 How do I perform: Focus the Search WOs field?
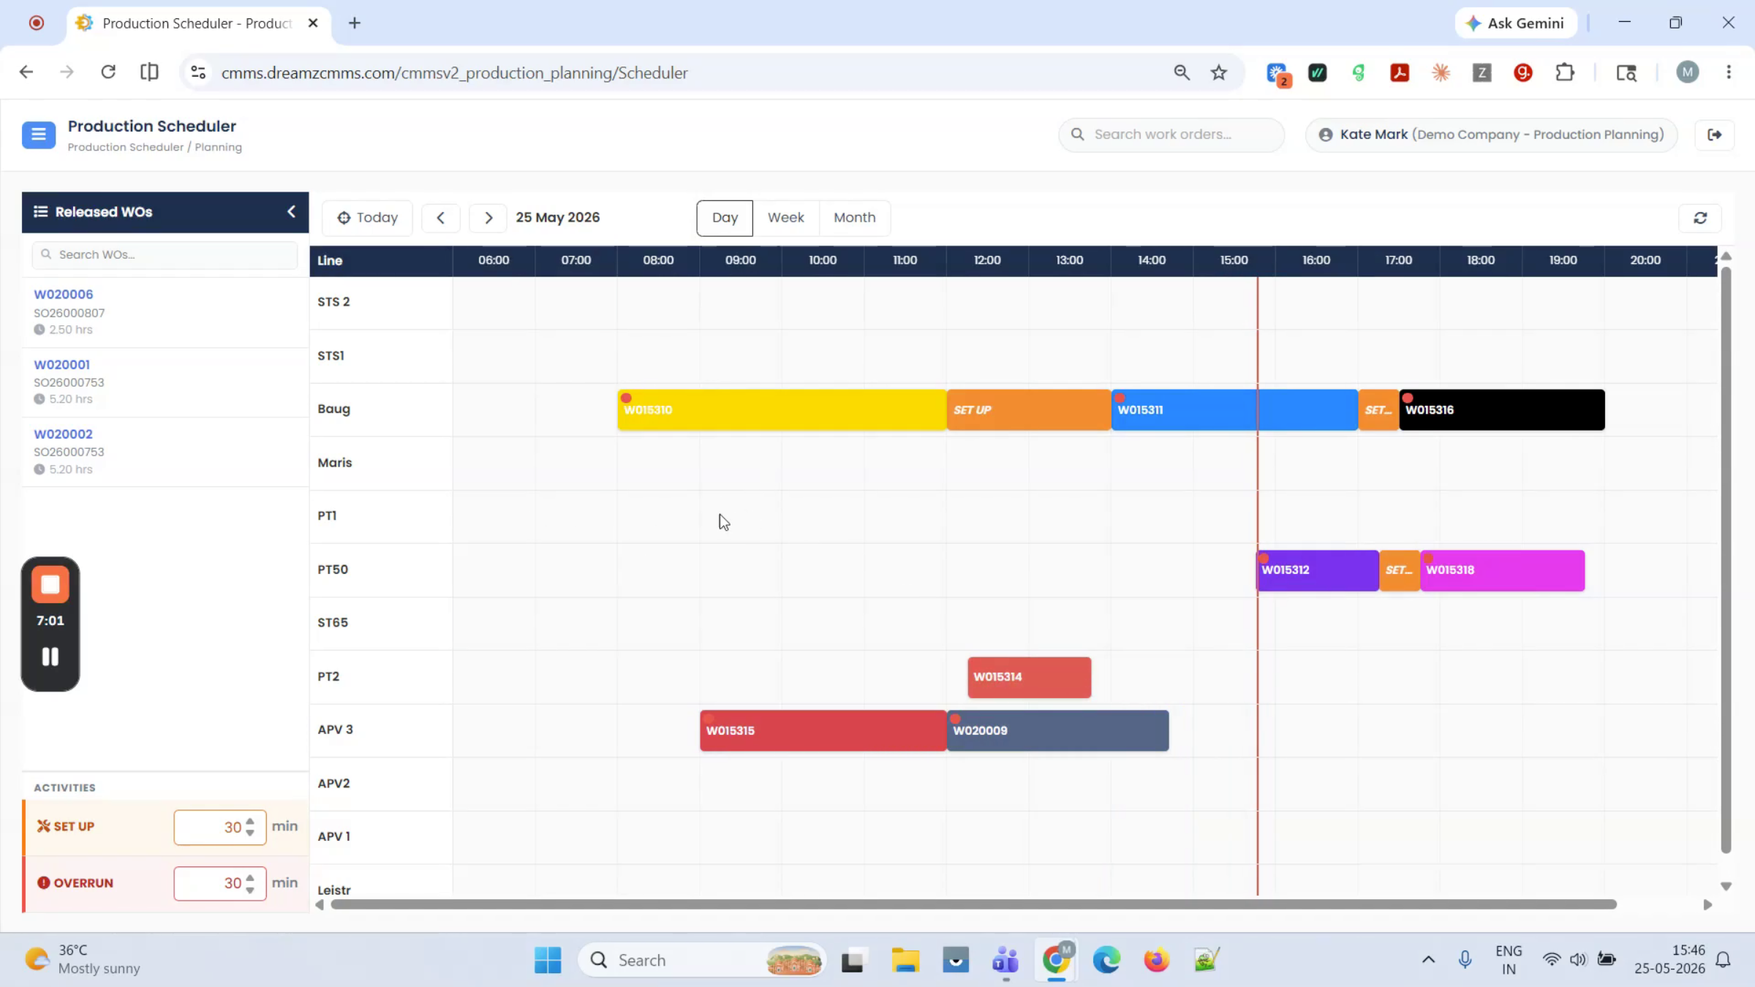click(x=165, y=254)
